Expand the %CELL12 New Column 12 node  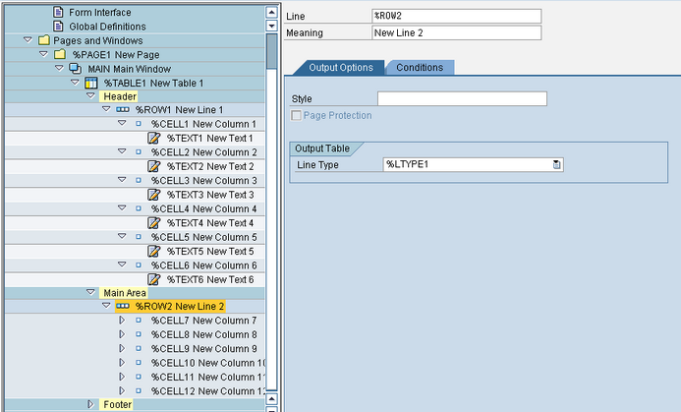click(x=122, y=390)
